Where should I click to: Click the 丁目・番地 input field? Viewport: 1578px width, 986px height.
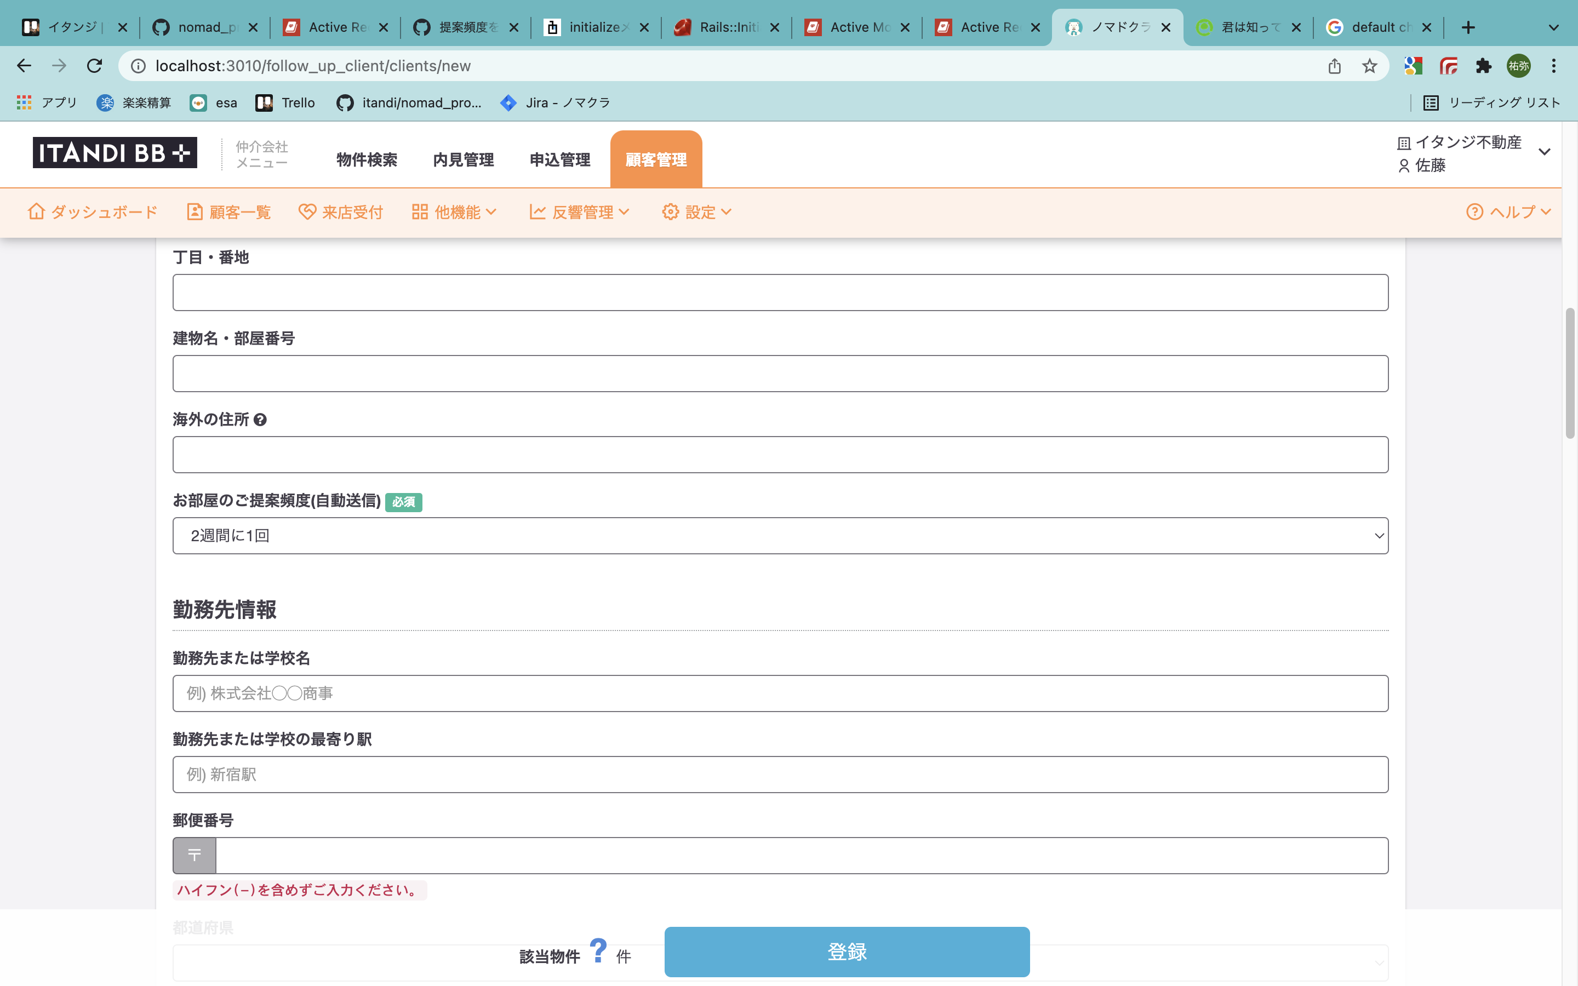click(780, 292)
